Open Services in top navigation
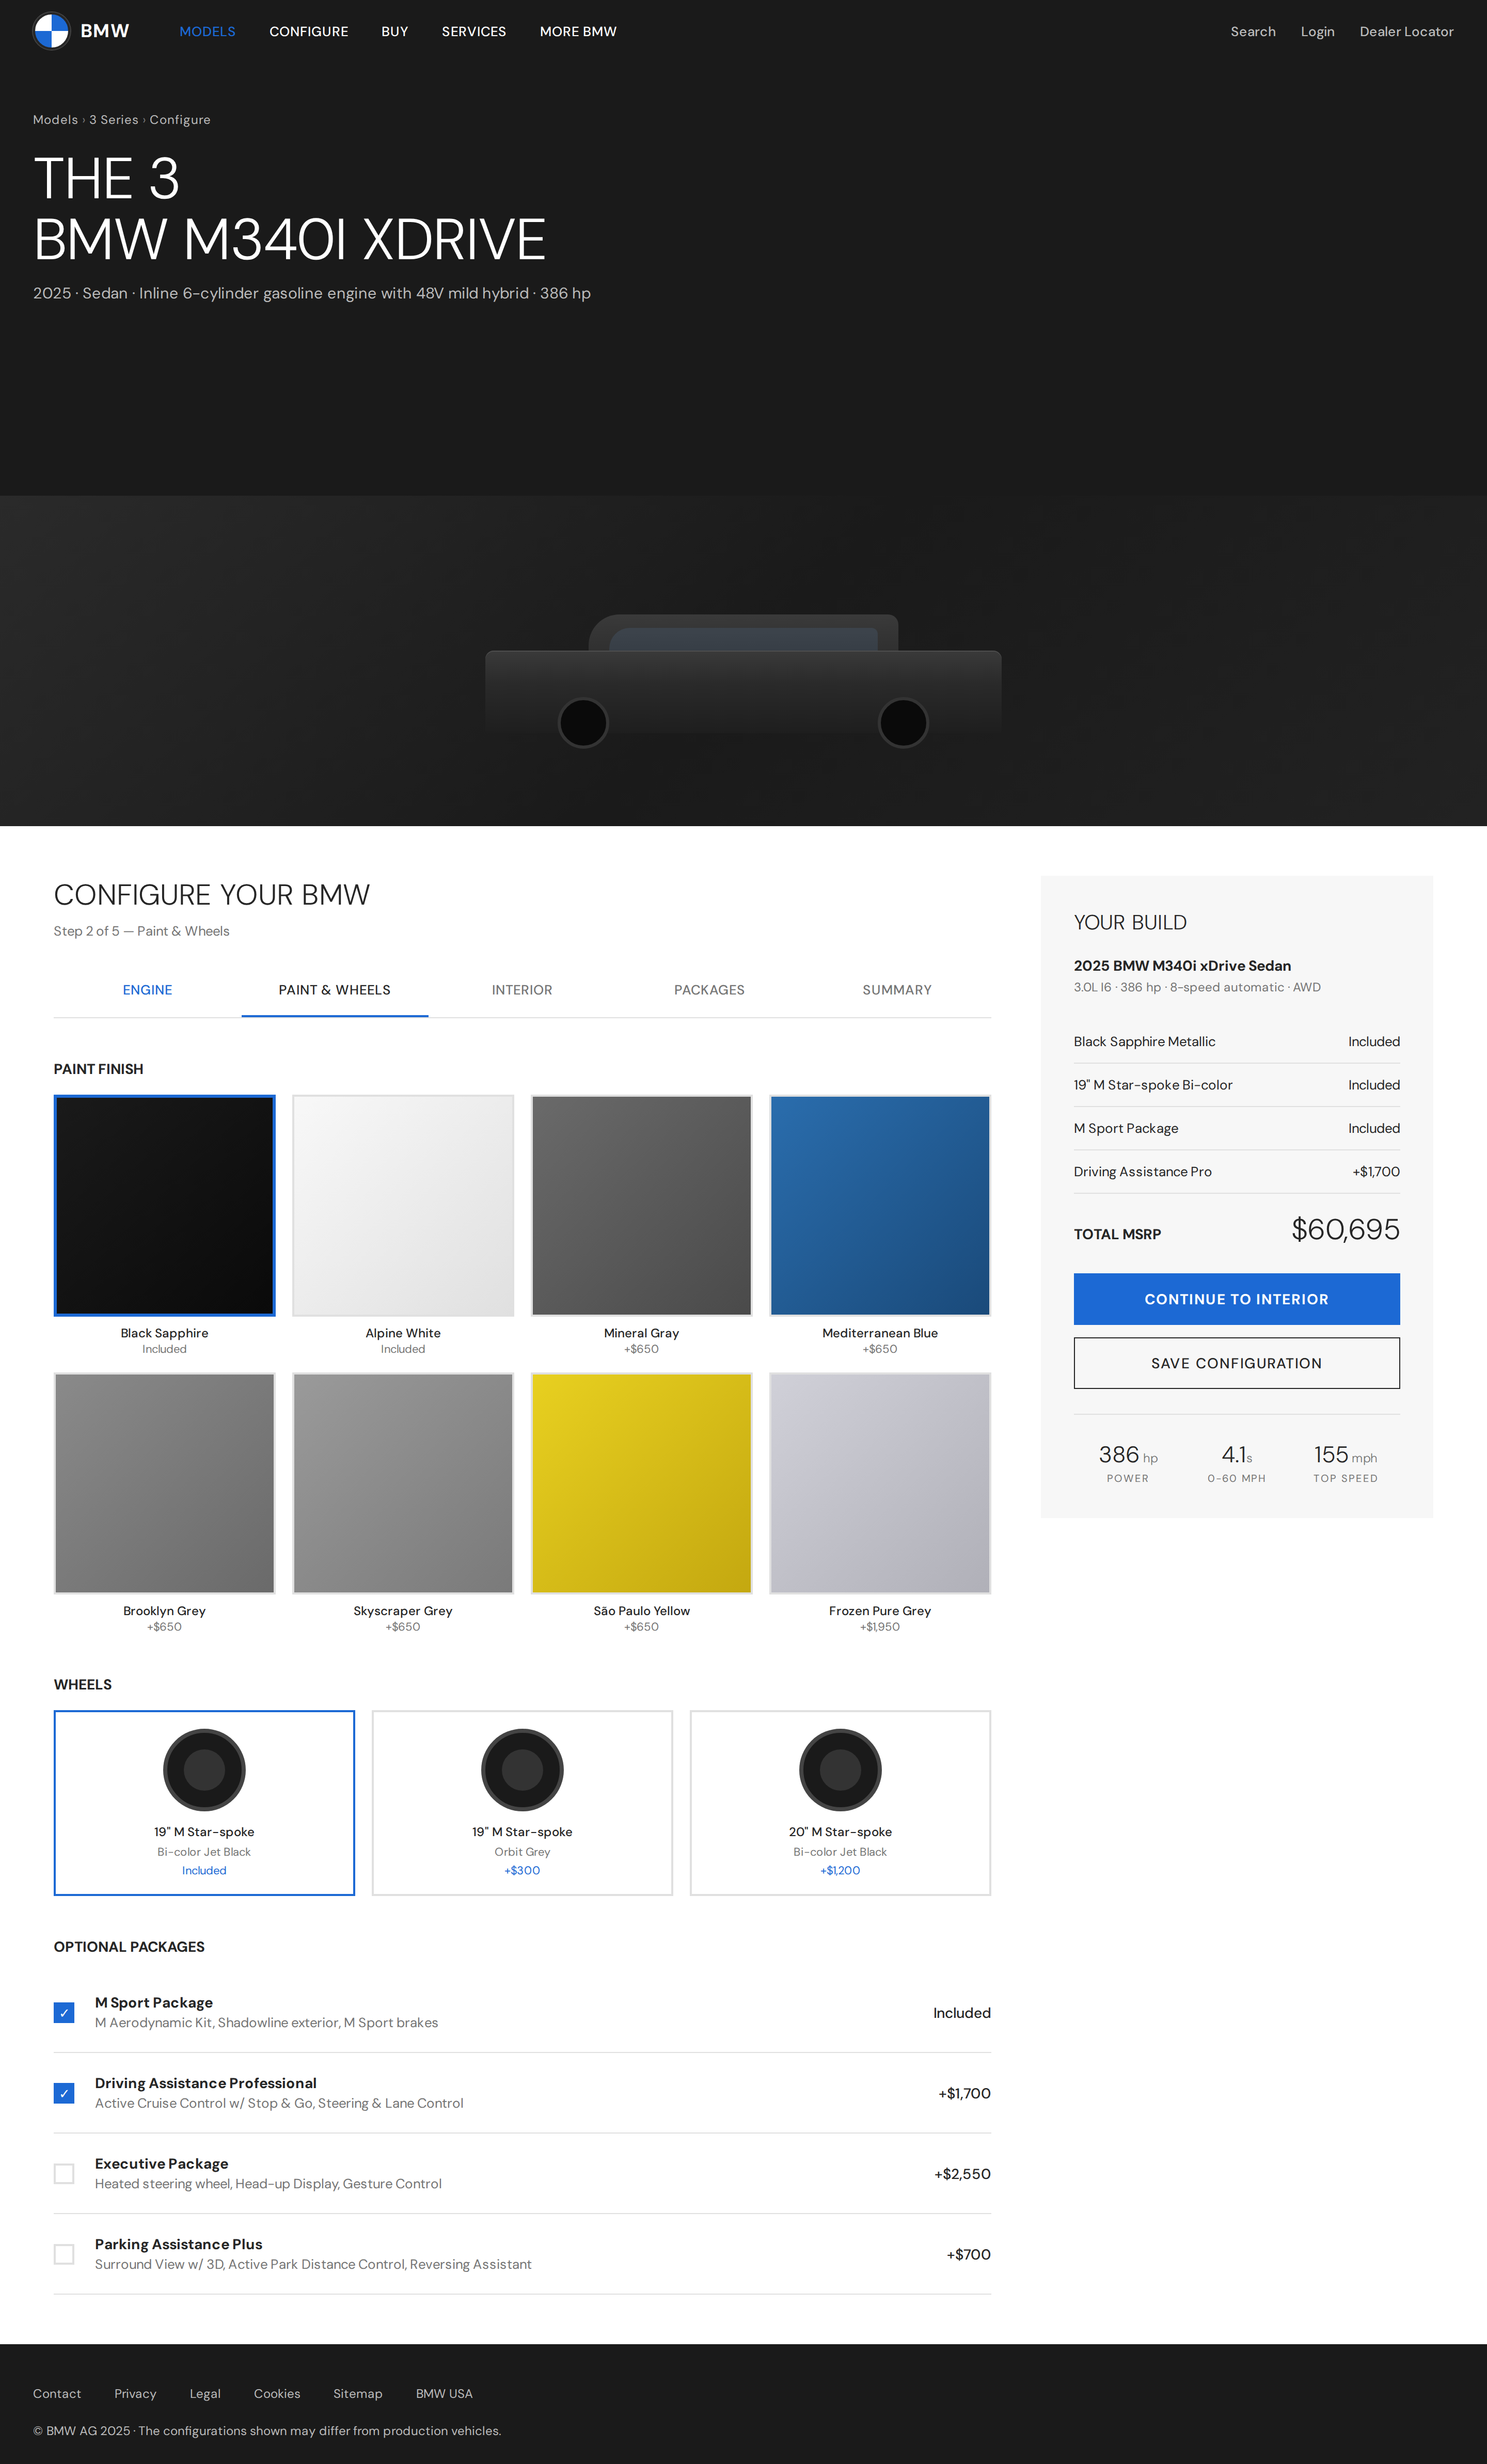This screenshot has width=1487, height=2464. click(x=474, y=32)
